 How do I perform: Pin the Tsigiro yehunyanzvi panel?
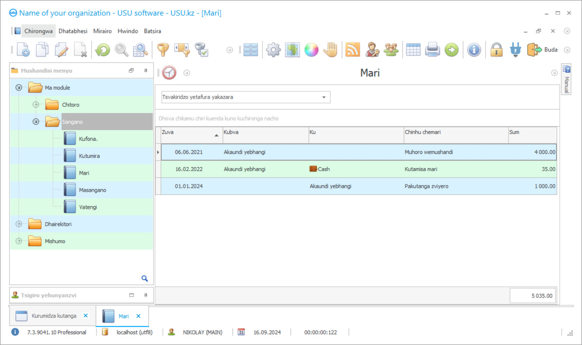click(145, 295)
